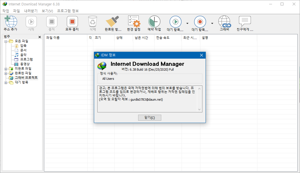Viewport: 300px width, 173px height.
Task: Click scroll up arrow in warning text box
Action: pyautogui.click(x=199, y=89)
